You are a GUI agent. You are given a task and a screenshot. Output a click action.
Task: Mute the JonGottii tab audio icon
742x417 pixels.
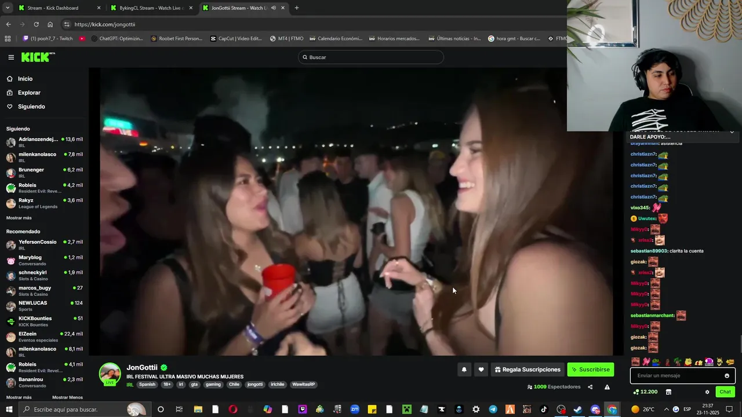point(272,8)
